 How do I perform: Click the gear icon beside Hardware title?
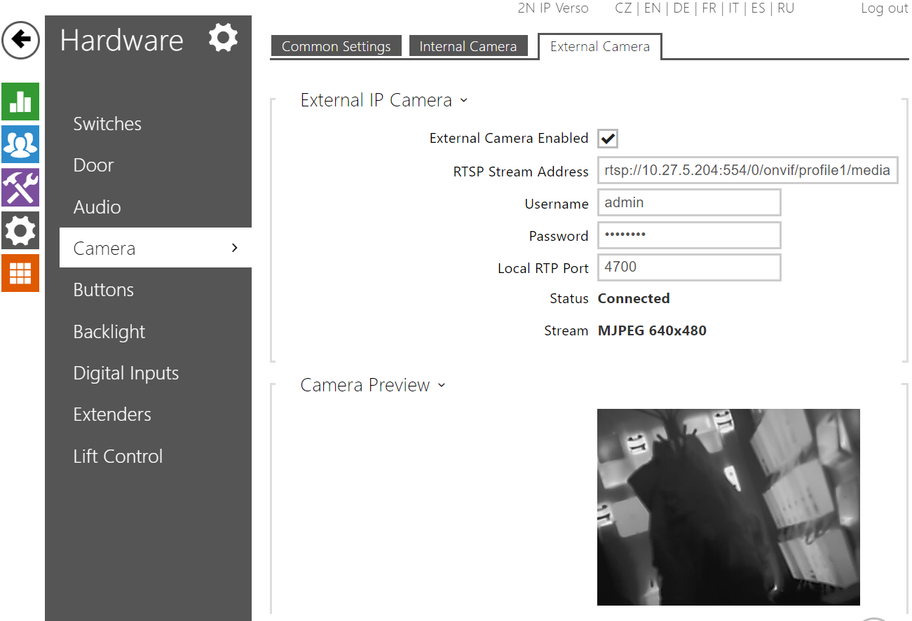(x=223, y=38)
